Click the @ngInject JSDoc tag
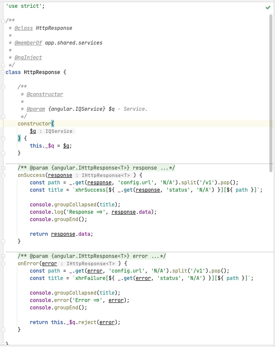Viewport: 275px width, 347px height. [28, 58]
